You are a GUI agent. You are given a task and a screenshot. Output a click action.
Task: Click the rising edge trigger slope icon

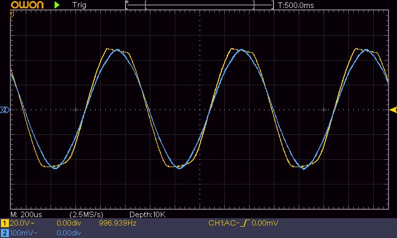tap(245, 223)
